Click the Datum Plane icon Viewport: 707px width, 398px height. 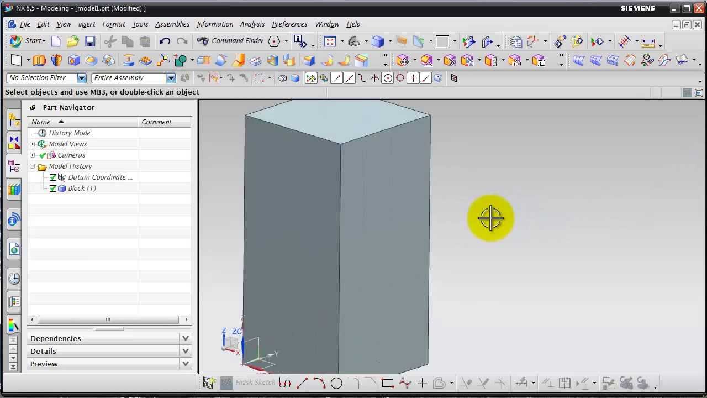point(15,60)
